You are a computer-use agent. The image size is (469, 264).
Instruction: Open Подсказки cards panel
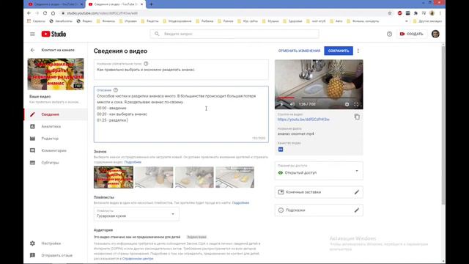pos(319,210)
